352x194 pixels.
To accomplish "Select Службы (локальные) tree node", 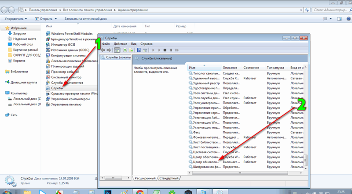I will point(116,57).
